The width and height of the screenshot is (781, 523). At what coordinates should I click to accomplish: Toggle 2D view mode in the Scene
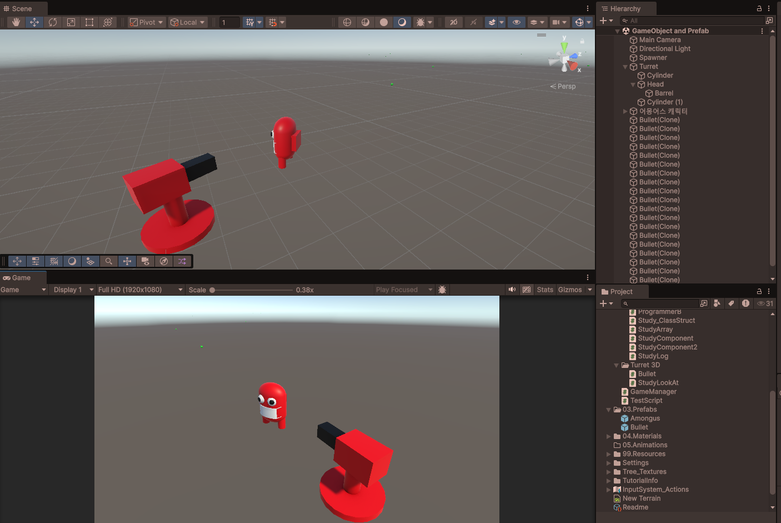tap(454, 22)
